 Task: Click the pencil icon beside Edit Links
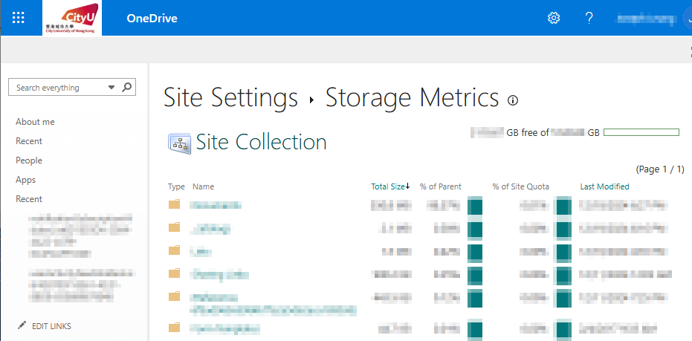coord(22,325)
